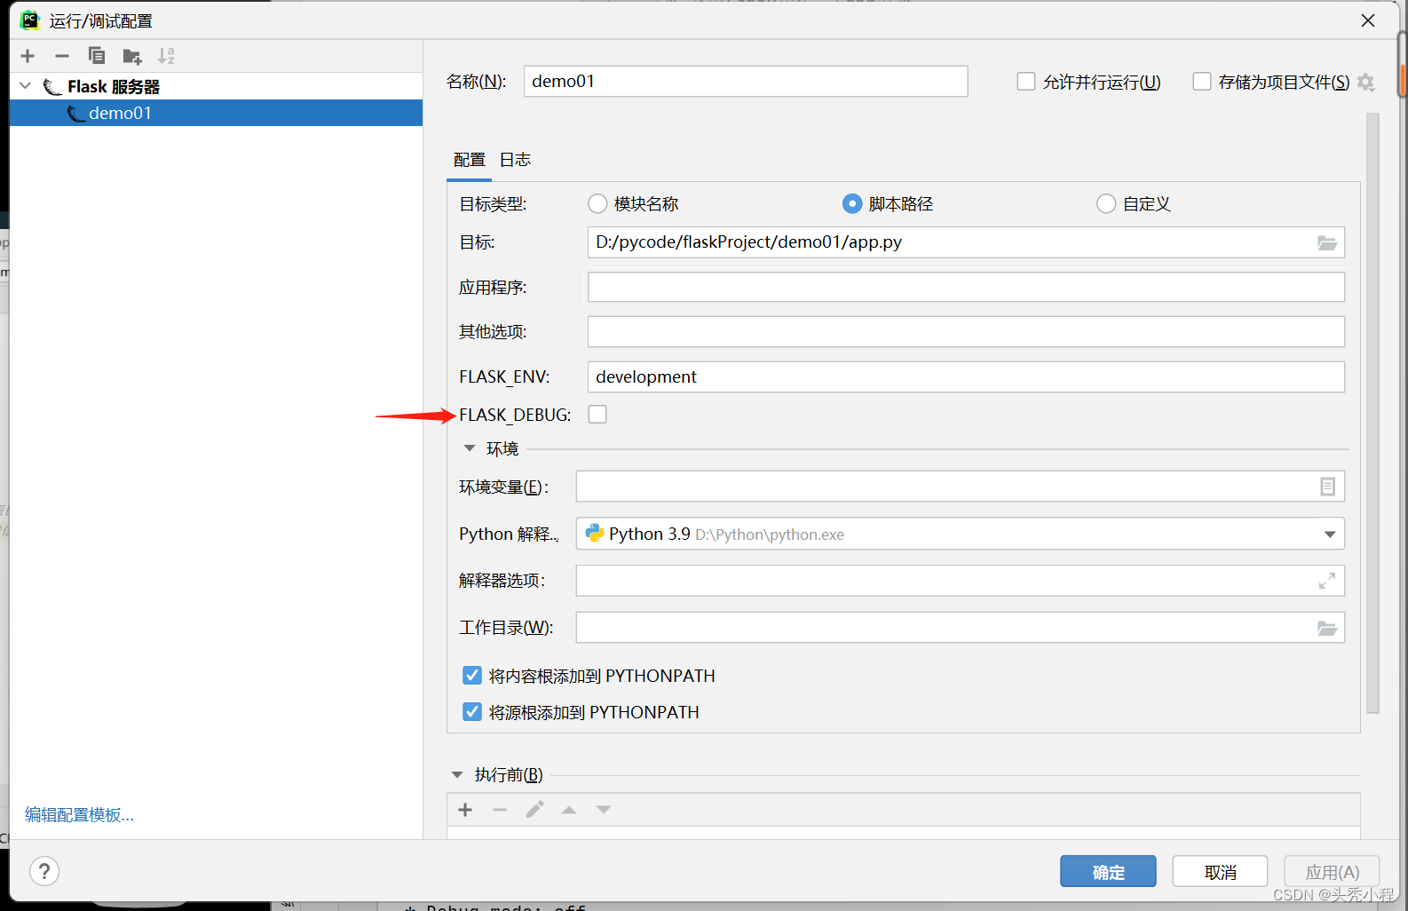Image resolution: width=1408 pixels, height=911 pixels.
Task: Click the additional options input field
Action: pyautogui.click(x=966, y=331)
